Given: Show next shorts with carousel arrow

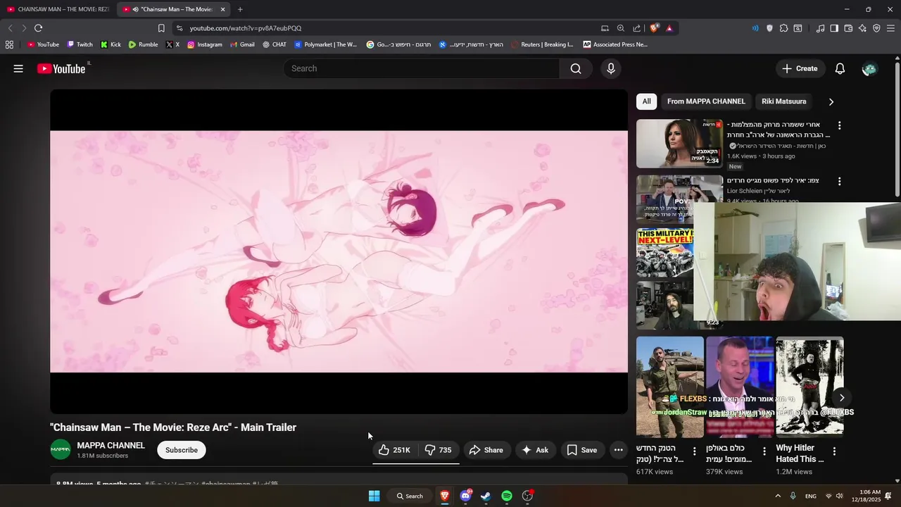Looking at the screenshot, I should coord(842,398).
